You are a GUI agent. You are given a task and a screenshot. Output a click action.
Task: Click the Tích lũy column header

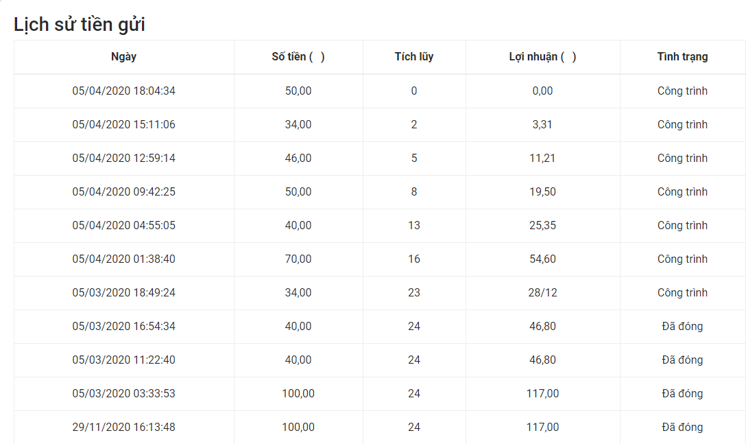tap(414, 57)
